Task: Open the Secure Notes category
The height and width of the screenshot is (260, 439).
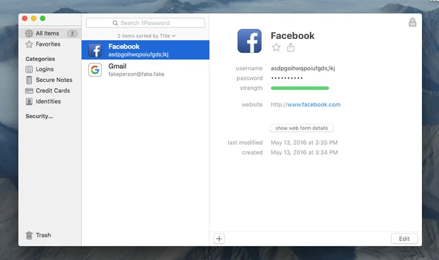Action: 54,80
